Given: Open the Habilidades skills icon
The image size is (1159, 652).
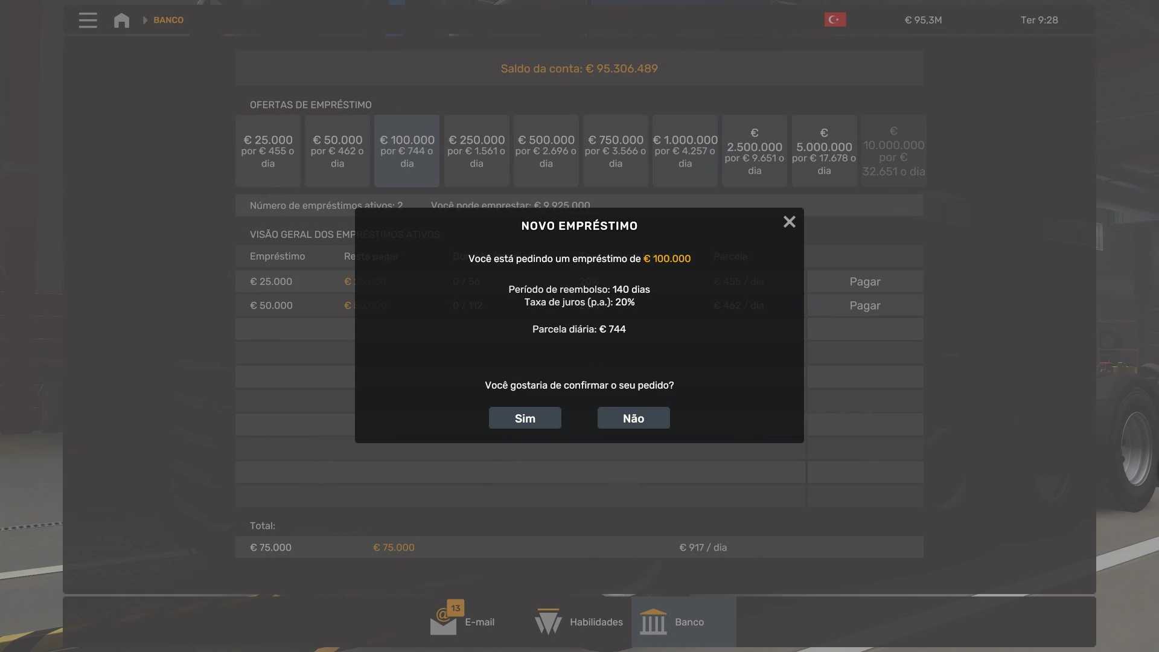Looking at the screenshot, I should 548,622.
